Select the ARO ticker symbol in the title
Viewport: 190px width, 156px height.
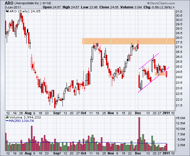coord(9,3)
